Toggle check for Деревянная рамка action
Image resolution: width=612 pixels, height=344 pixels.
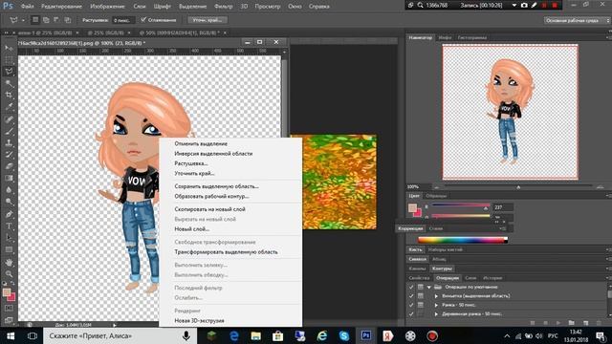pyautogui.click(x=411, y=314)
